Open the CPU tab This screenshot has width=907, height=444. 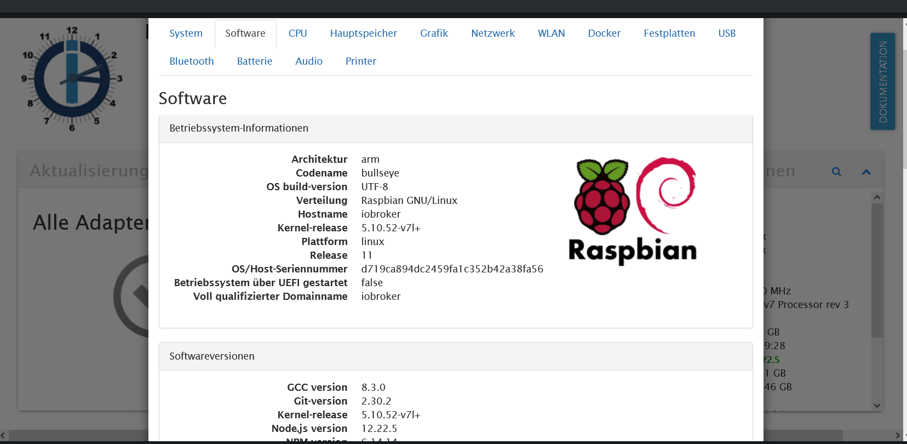click(x=297, y=33)
